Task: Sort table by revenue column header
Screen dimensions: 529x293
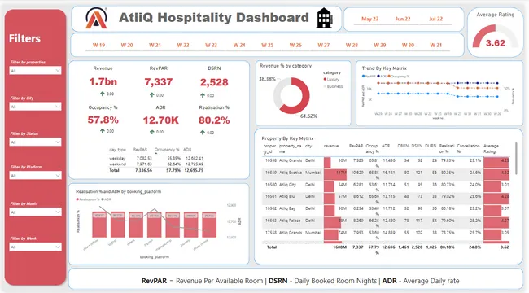Action: pyautogui.click(x=331, y=146)
